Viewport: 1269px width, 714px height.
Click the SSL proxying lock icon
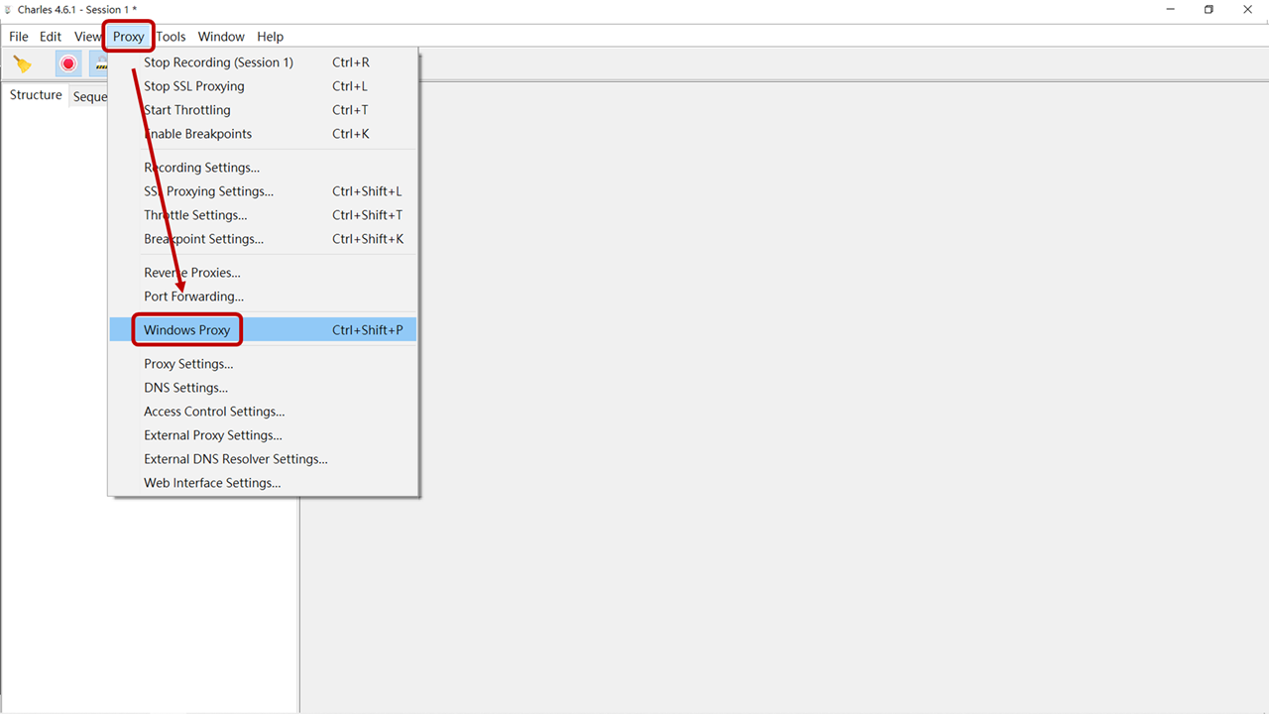(x=100, y=64)
